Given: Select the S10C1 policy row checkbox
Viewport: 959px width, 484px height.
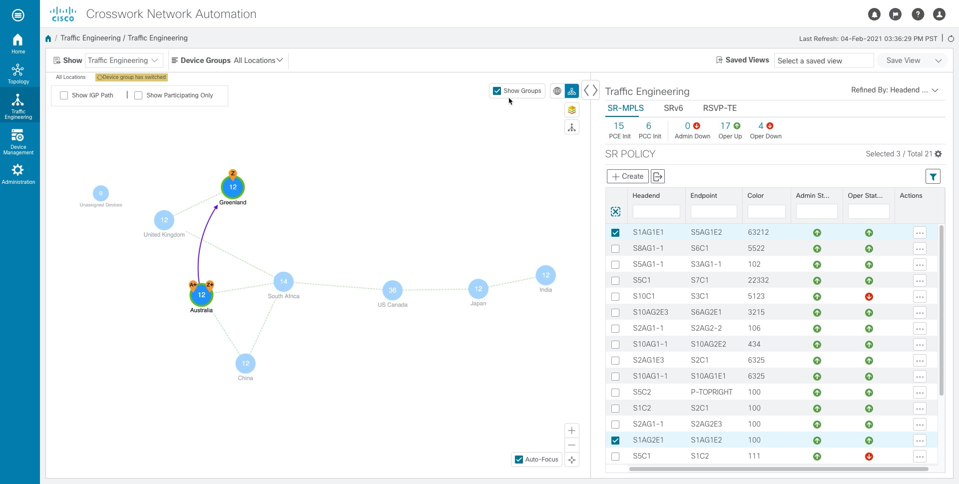Looking at the screenshot, I should [615, 297].
